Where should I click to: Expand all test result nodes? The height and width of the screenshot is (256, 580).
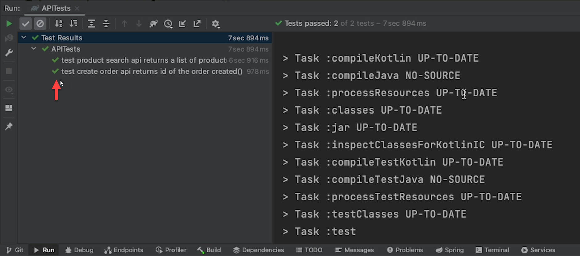coord(91,24)
